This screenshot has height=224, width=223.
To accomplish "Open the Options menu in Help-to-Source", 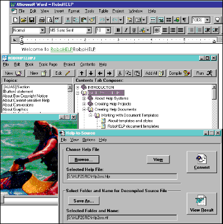I will click(89, 140).
